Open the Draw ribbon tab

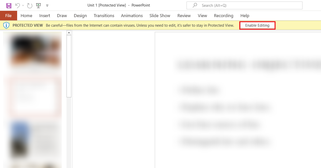click(x=62, y=16)
